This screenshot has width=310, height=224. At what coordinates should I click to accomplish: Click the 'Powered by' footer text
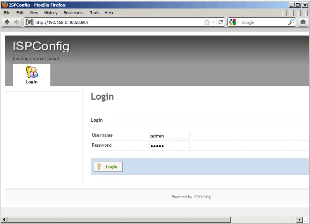pyautogui.click(x=182, y=197)
